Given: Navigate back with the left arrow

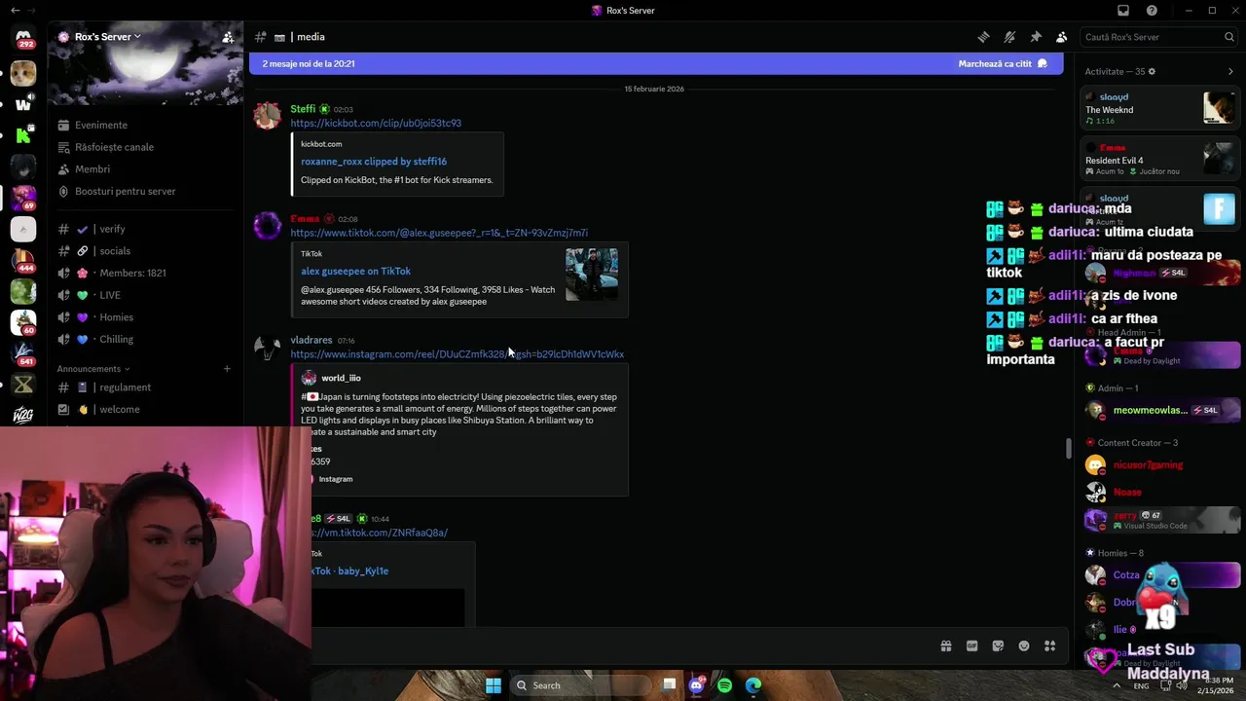Looking at the screenshot, I should pyautogui.click(x=14, y=11).
